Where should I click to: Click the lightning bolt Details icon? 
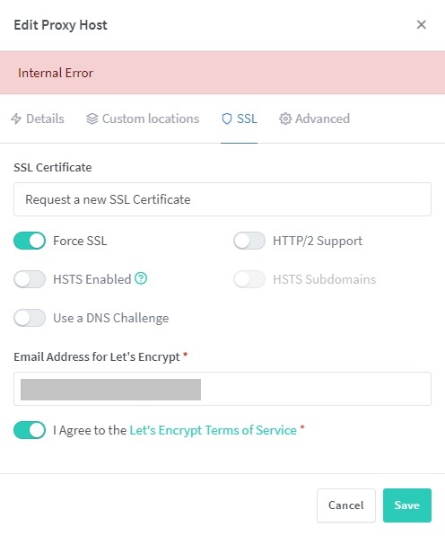point(16,119)
